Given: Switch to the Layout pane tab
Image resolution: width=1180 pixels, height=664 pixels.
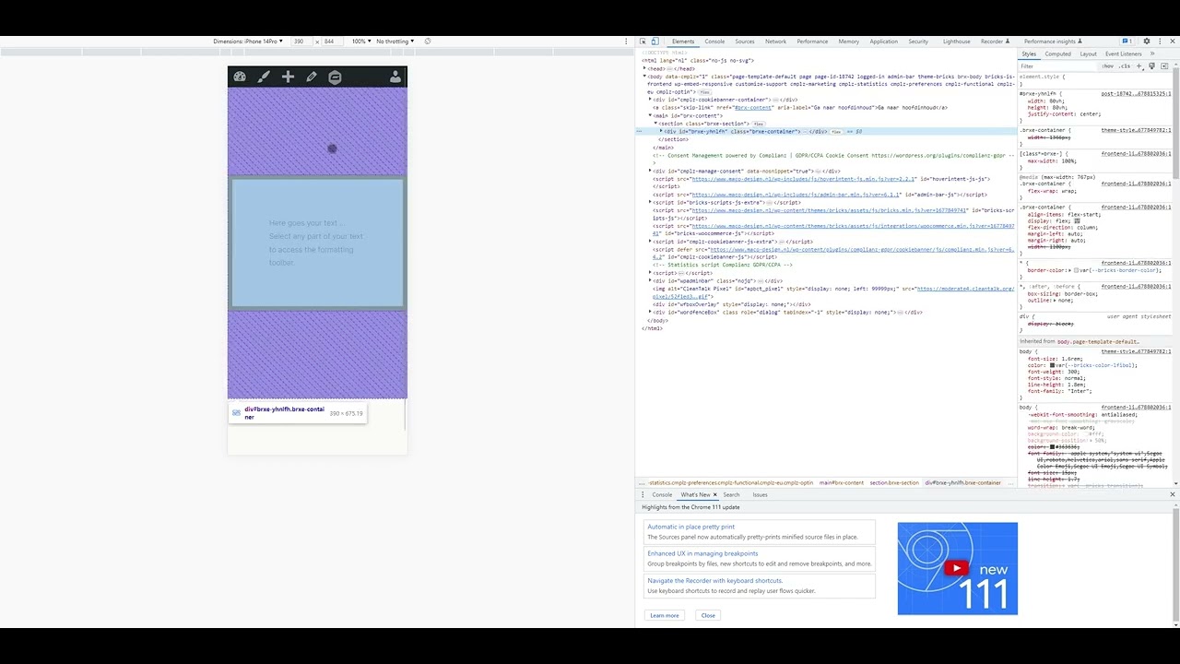Looking at the screenshot, I should click(1088, 53).
